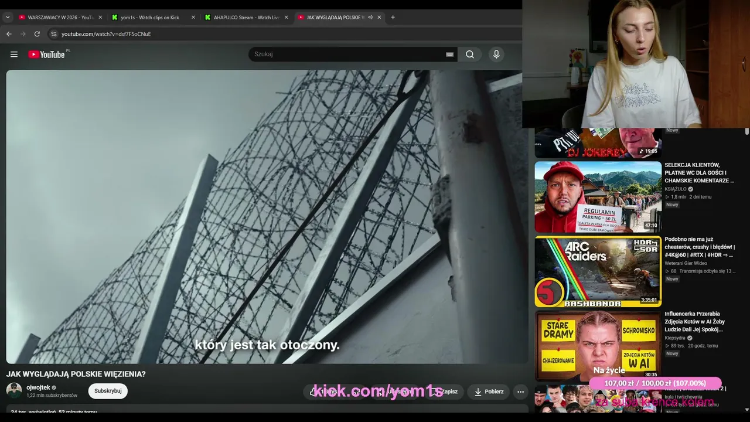
Task: Switch to the WARSZAWIACY W 2026 tab
Action: point(60,18)
